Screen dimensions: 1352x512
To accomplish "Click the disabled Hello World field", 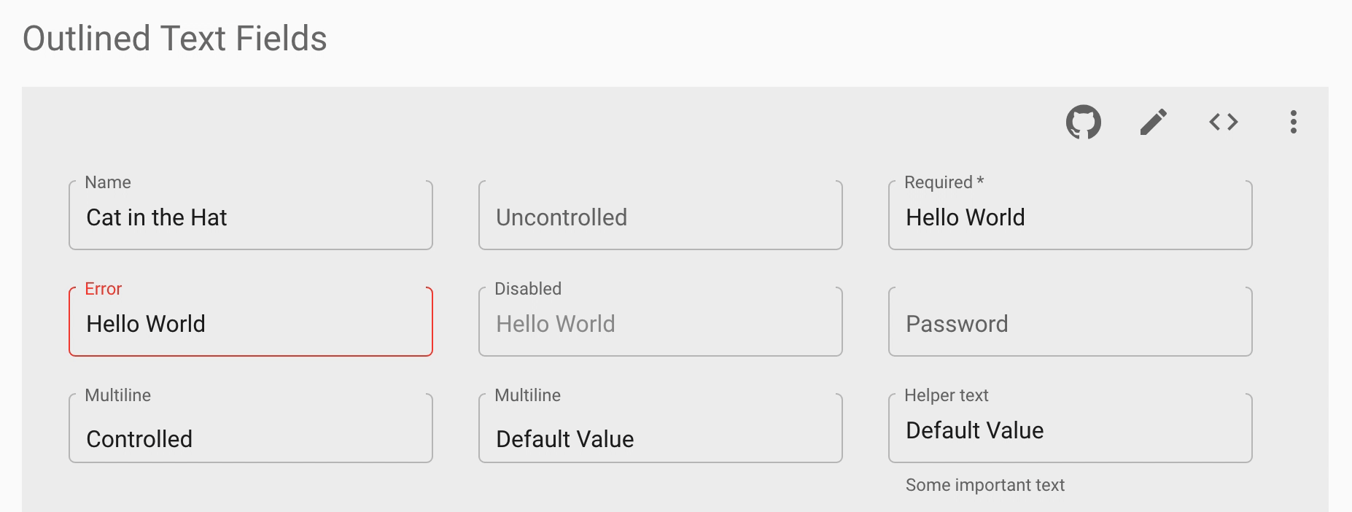I will tap(659, 323).
